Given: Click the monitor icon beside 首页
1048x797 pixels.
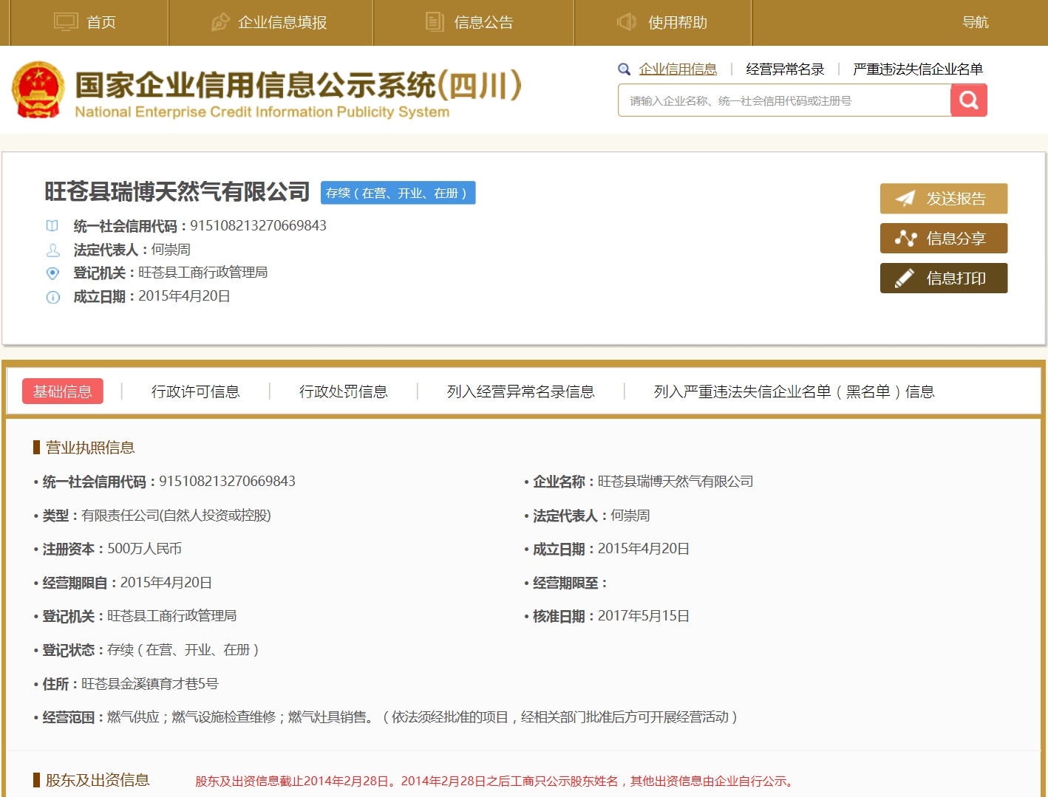Looking at the screenshot, I should (66, 22).
